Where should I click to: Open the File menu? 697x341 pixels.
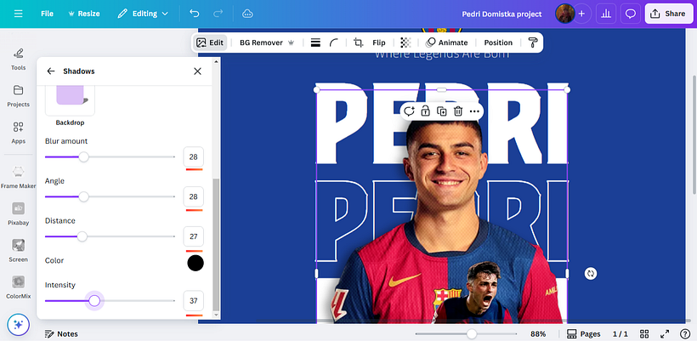[x=47, y=14]
